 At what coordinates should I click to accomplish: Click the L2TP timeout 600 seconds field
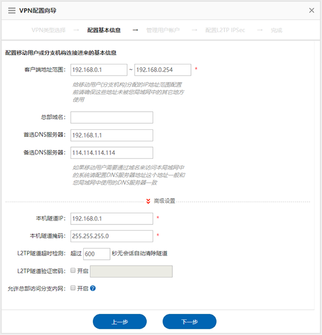(97, 253)
